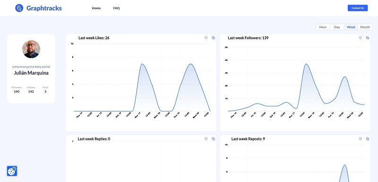Download the Last week Reposts chart

[361, 139]
